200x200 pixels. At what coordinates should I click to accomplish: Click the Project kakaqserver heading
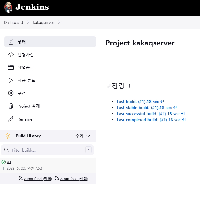[x=140, y=43]
